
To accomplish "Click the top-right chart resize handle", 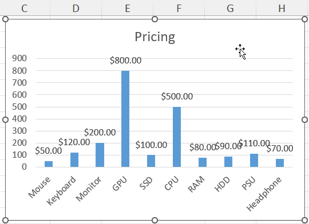I will click(x=304, y=19).
